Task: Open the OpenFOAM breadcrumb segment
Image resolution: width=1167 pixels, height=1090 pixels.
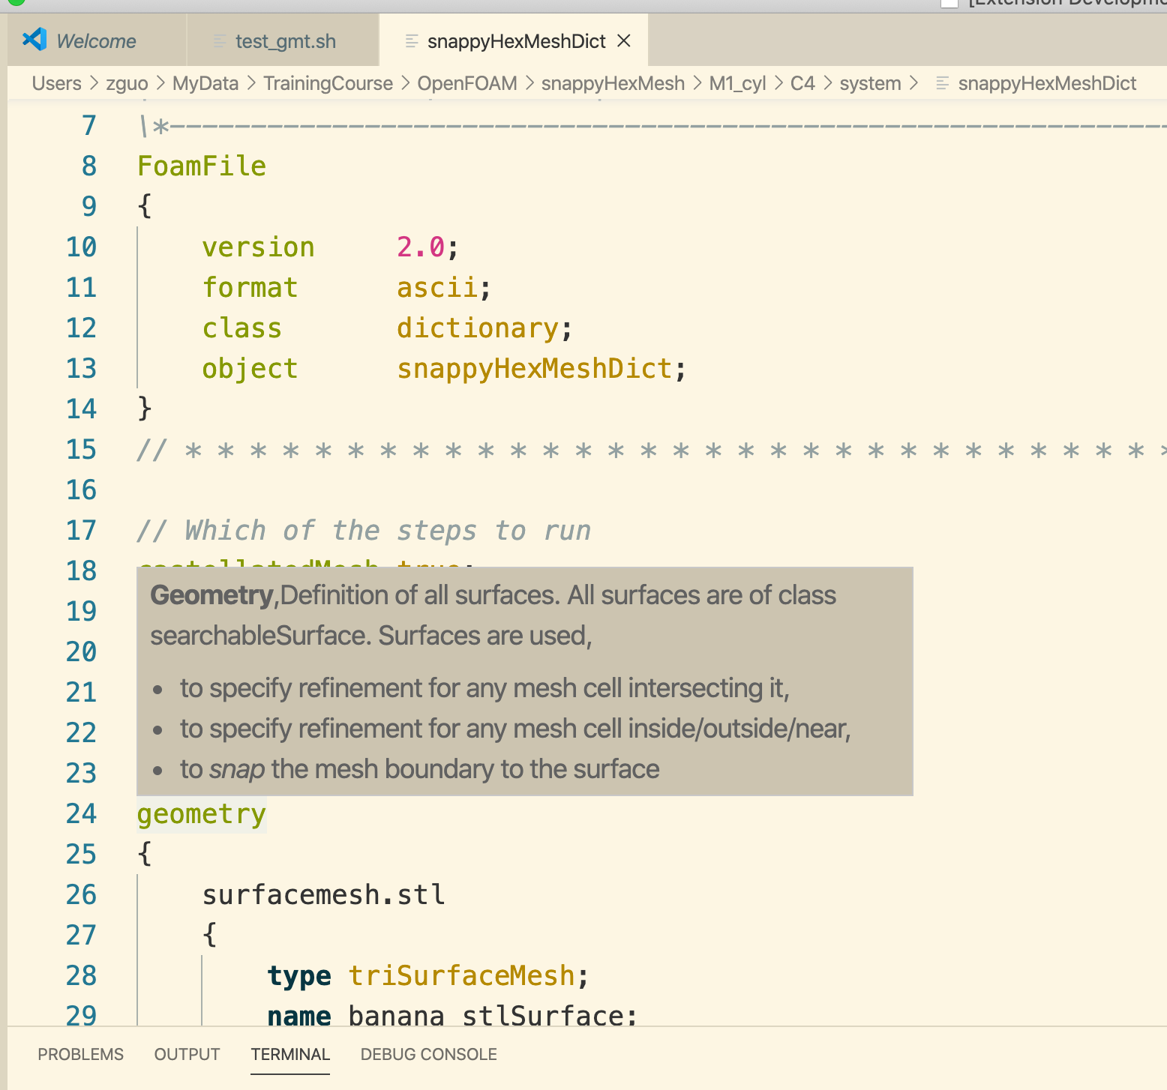Action: click(467, 83)
